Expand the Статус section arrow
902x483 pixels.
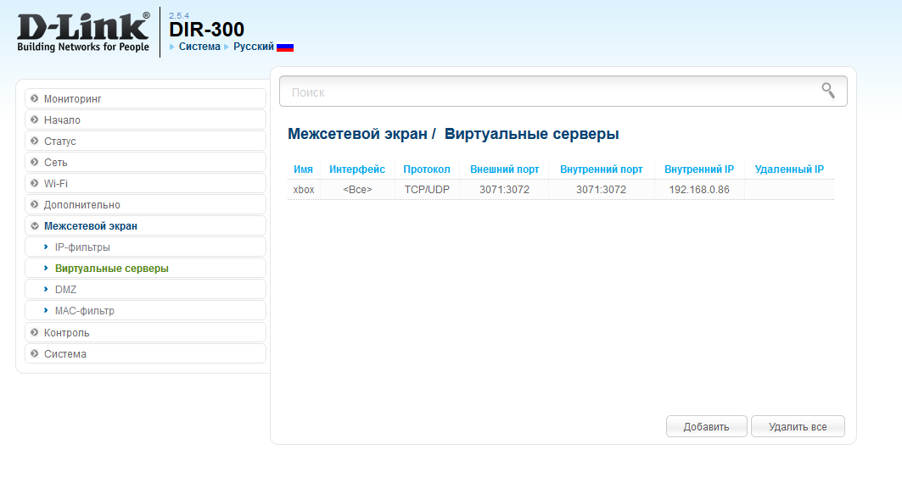35,142
